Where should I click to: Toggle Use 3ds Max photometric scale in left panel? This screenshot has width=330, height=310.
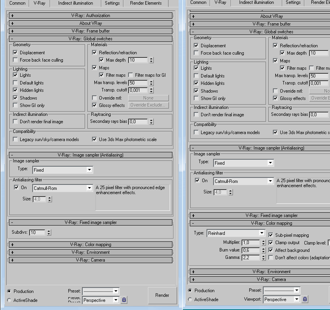(94, 139)
